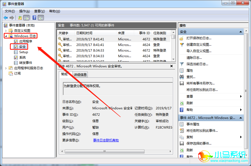The image size is (251, 166).
Task: Sort by the 关键字 column header
Action: pos(66,33)
